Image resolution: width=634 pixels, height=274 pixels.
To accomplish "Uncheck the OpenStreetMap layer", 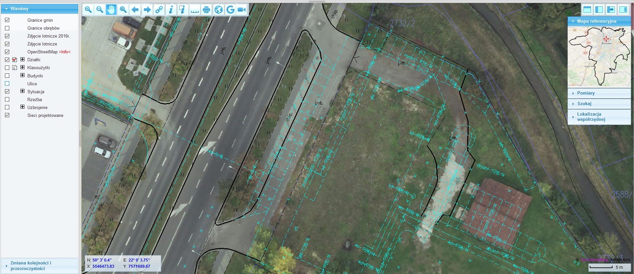I will tap(7, 52).
